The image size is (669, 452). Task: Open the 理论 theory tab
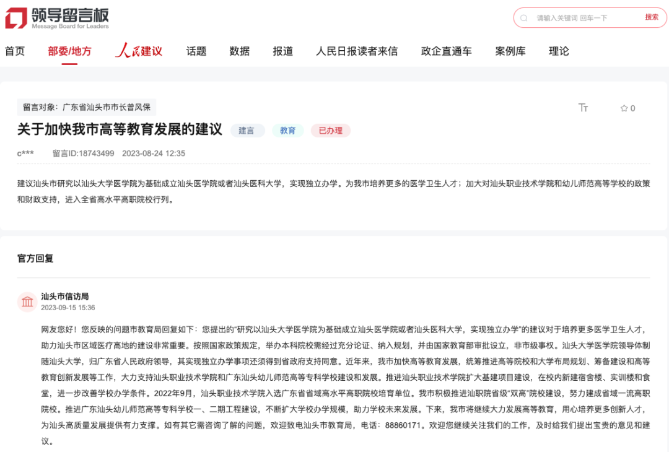[x=559, y=51]
